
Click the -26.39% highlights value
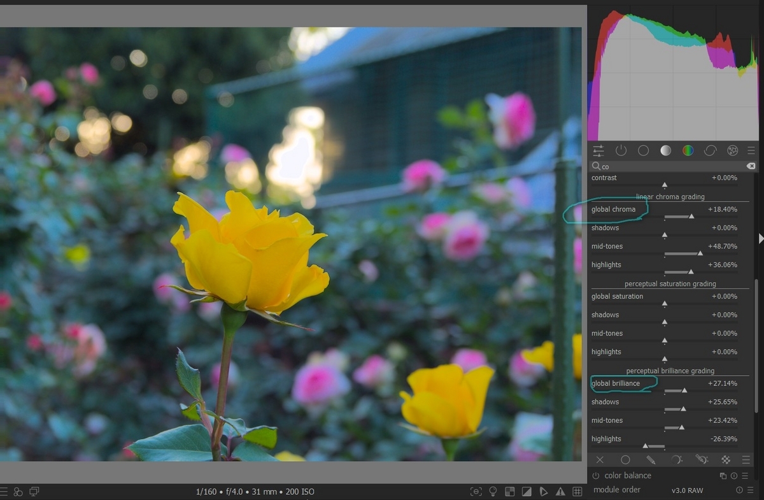(723, 439)
